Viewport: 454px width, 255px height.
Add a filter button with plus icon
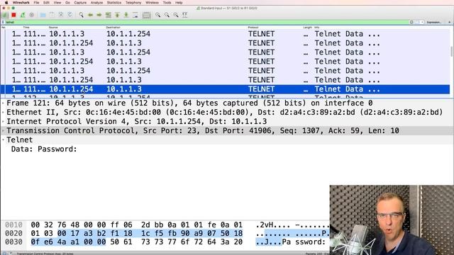(449, 22)
